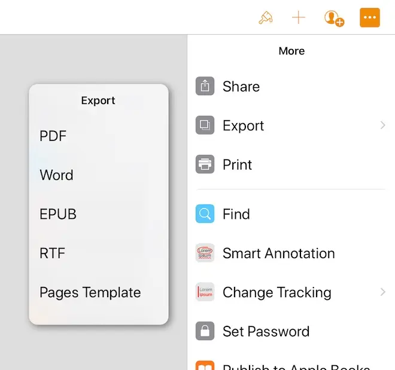Expand the Change Tracking chevron
The height and width of the screenshot is (370, 395).
click(382, 292)
